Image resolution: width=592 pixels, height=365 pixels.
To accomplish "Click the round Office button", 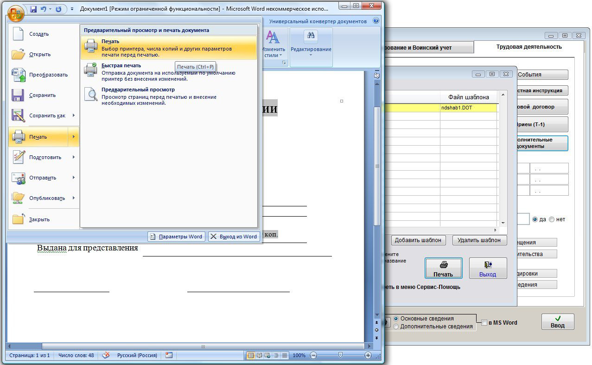I will [16, 13].
